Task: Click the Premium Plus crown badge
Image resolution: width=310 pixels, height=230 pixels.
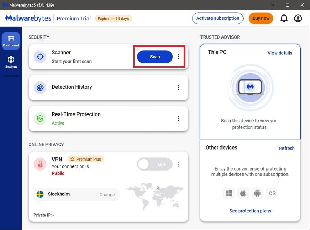Action: (x=86, y=159)
